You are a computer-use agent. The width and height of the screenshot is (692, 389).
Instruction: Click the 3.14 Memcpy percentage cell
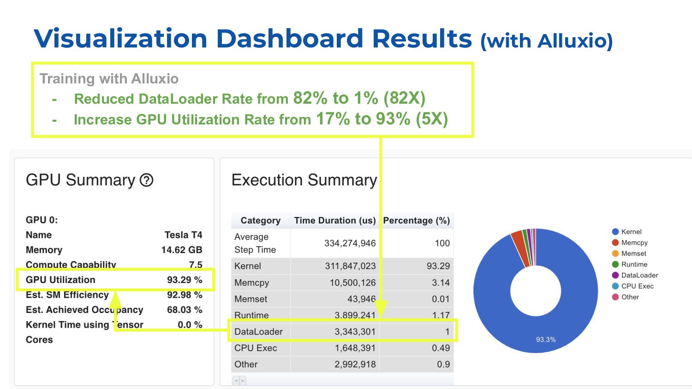tap(417, 283)
